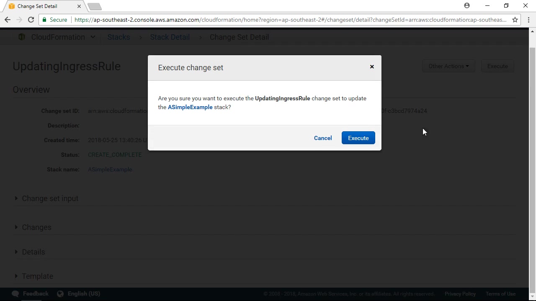
Task: Click the CloudFormation logo icon
Action: pos(22,37)
